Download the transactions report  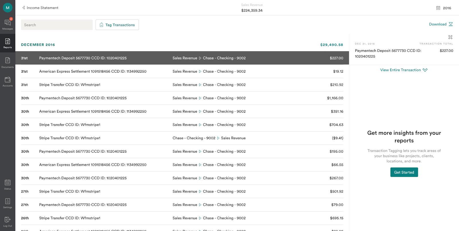tap(441, 24)
